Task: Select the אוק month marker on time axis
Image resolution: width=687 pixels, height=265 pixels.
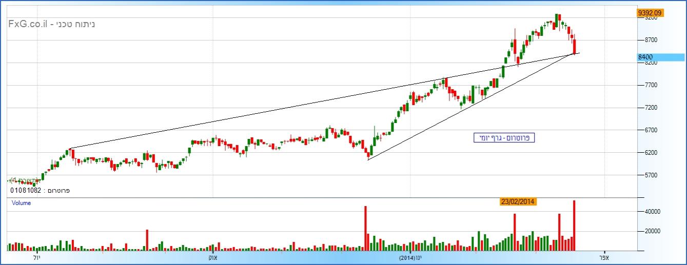Action: 212,257
